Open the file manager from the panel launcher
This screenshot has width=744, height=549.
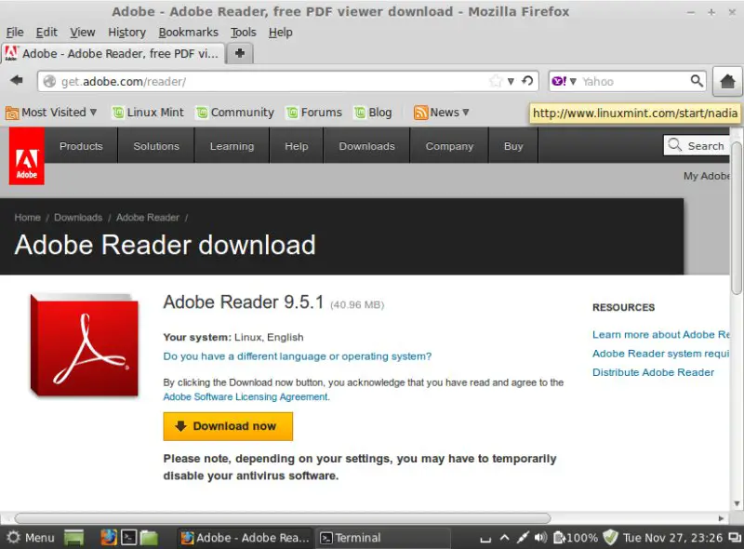click(x=149, y=537)
